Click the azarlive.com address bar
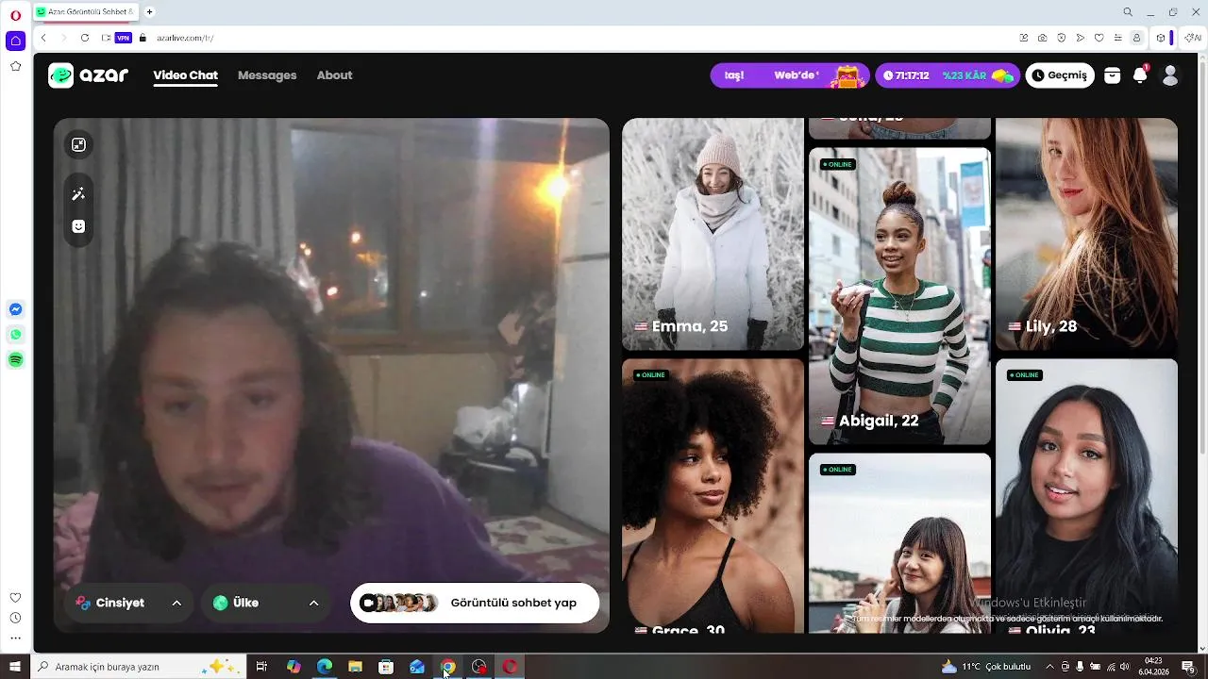Screen dimensions: 1208x679 [x=566, y=38]
